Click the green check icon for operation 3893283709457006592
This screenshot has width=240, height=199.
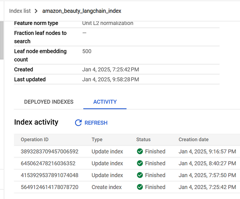pyautogui.click(x=140, y=151)
